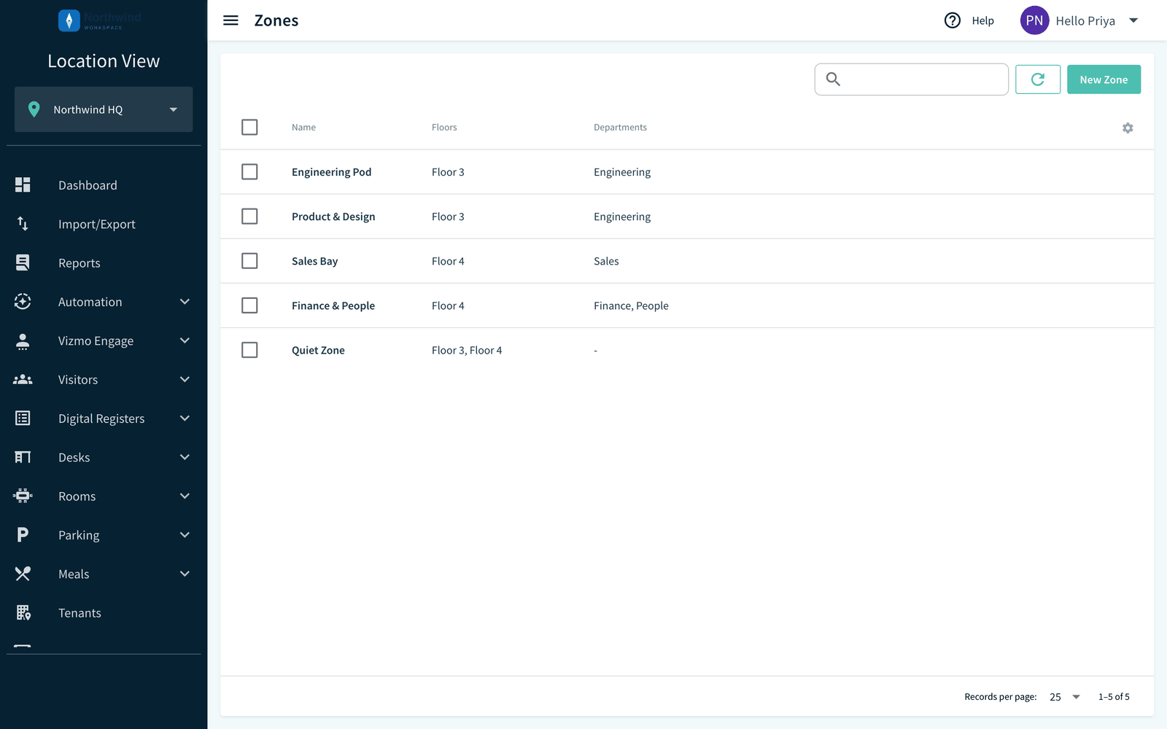
Task: Check the Quiet Zone row checkbox
Action: [249, 350]
